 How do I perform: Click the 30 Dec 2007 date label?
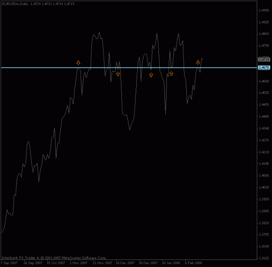[148, 263]
